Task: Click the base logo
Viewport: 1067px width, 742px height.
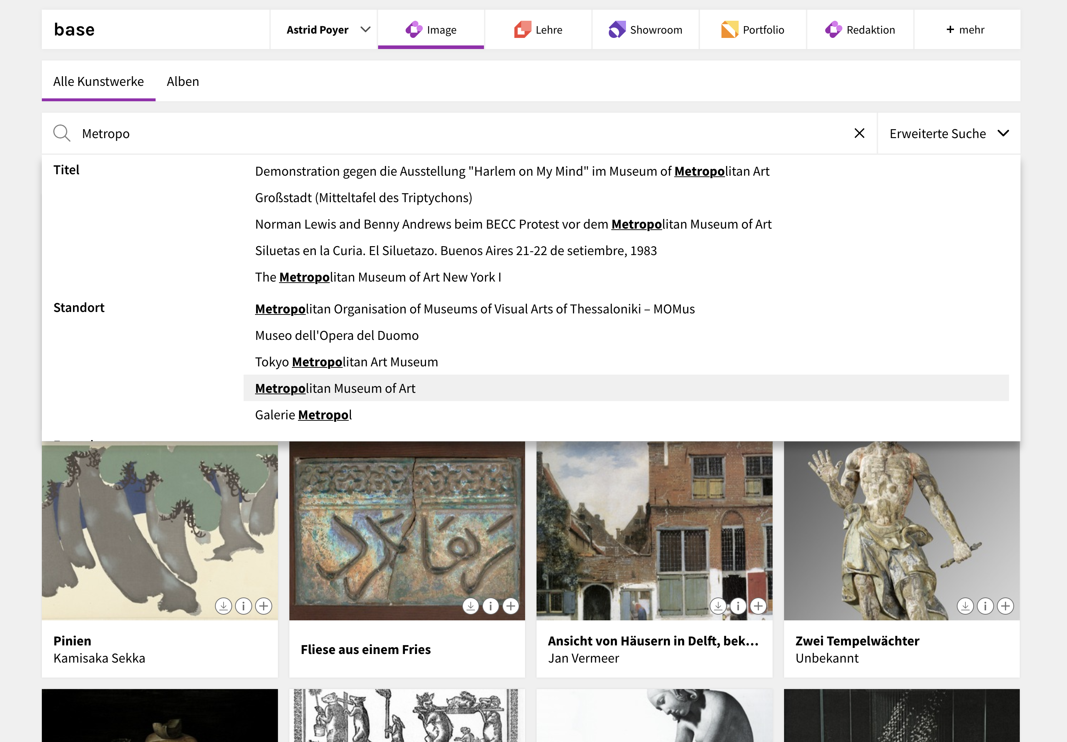Action: pos(74,30)
